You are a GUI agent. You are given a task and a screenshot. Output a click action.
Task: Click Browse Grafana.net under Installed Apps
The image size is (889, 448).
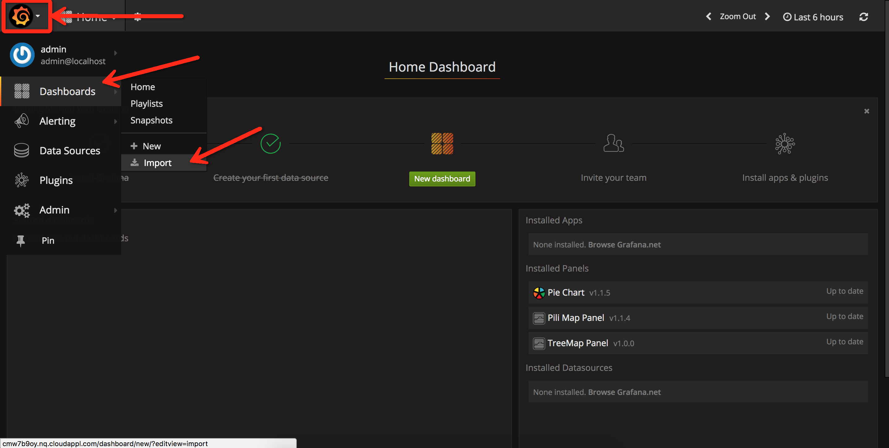pyautogui.click(x=624, y=244)
